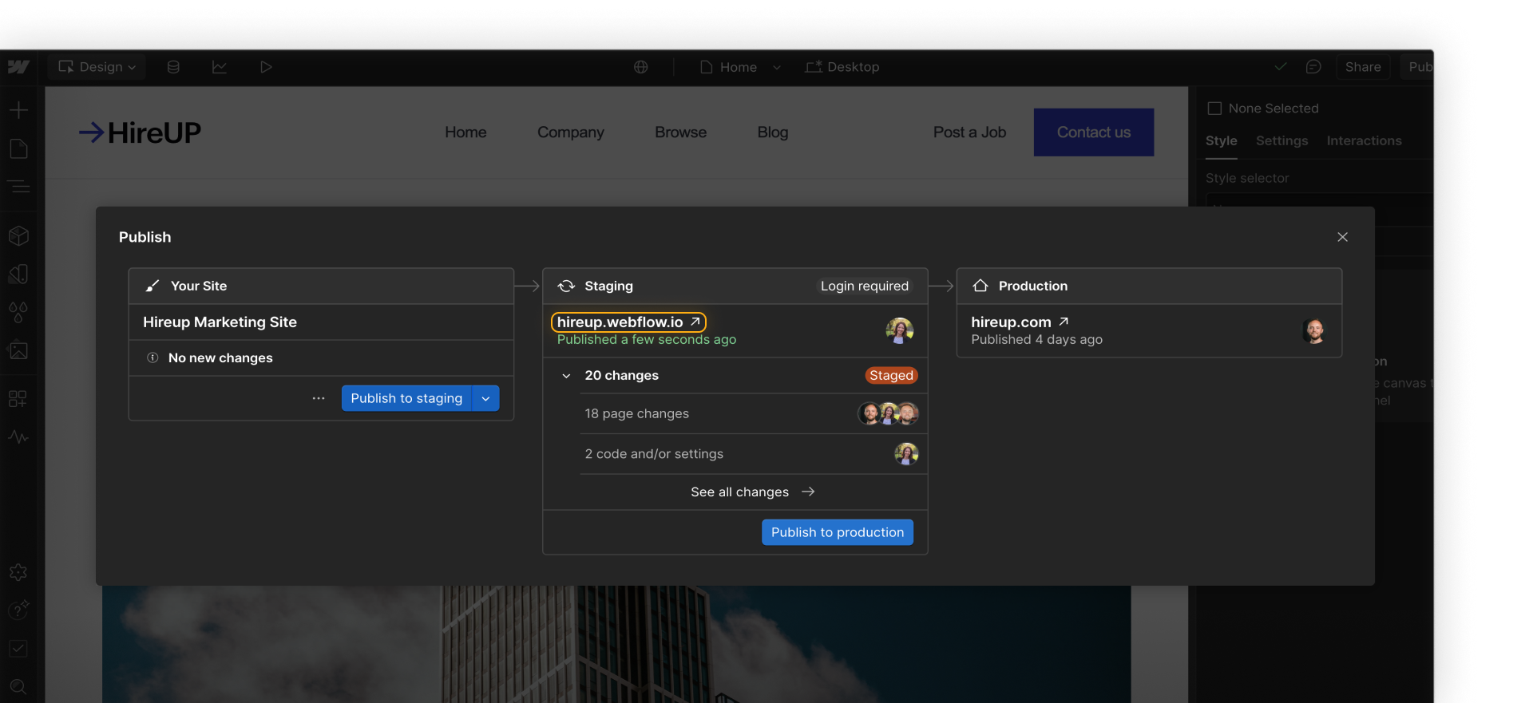Switch to the Interactions tab
The height and width of the screenshot is (703, 1533).
1364,140
